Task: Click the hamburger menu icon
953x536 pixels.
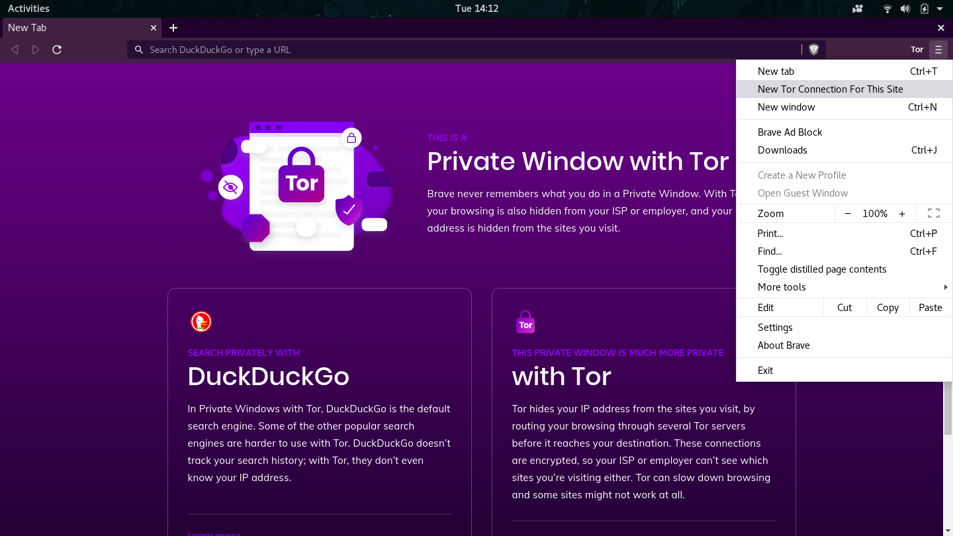Action: pyautogui.click(x=938, y=49)
